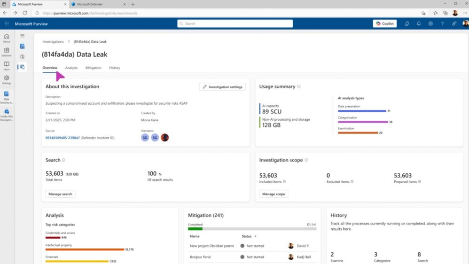Click the Examination usage bar
Image resolution: width=469 pixels, height=264 pixels.
click(x=358, y=133)
